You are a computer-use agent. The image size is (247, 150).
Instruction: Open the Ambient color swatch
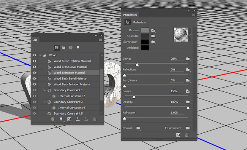pos(145,48)
